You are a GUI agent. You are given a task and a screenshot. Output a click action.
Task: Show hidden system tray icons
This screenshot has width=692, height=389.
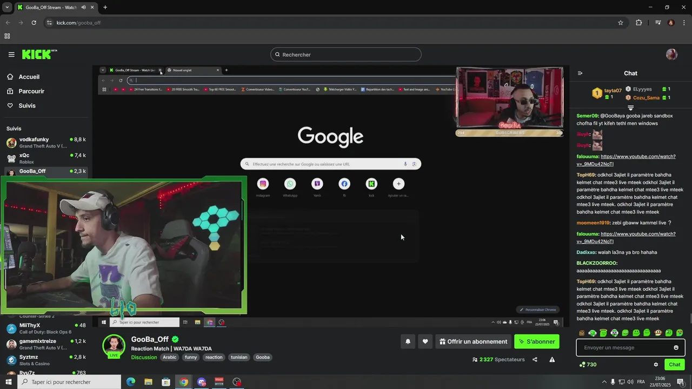604,382
